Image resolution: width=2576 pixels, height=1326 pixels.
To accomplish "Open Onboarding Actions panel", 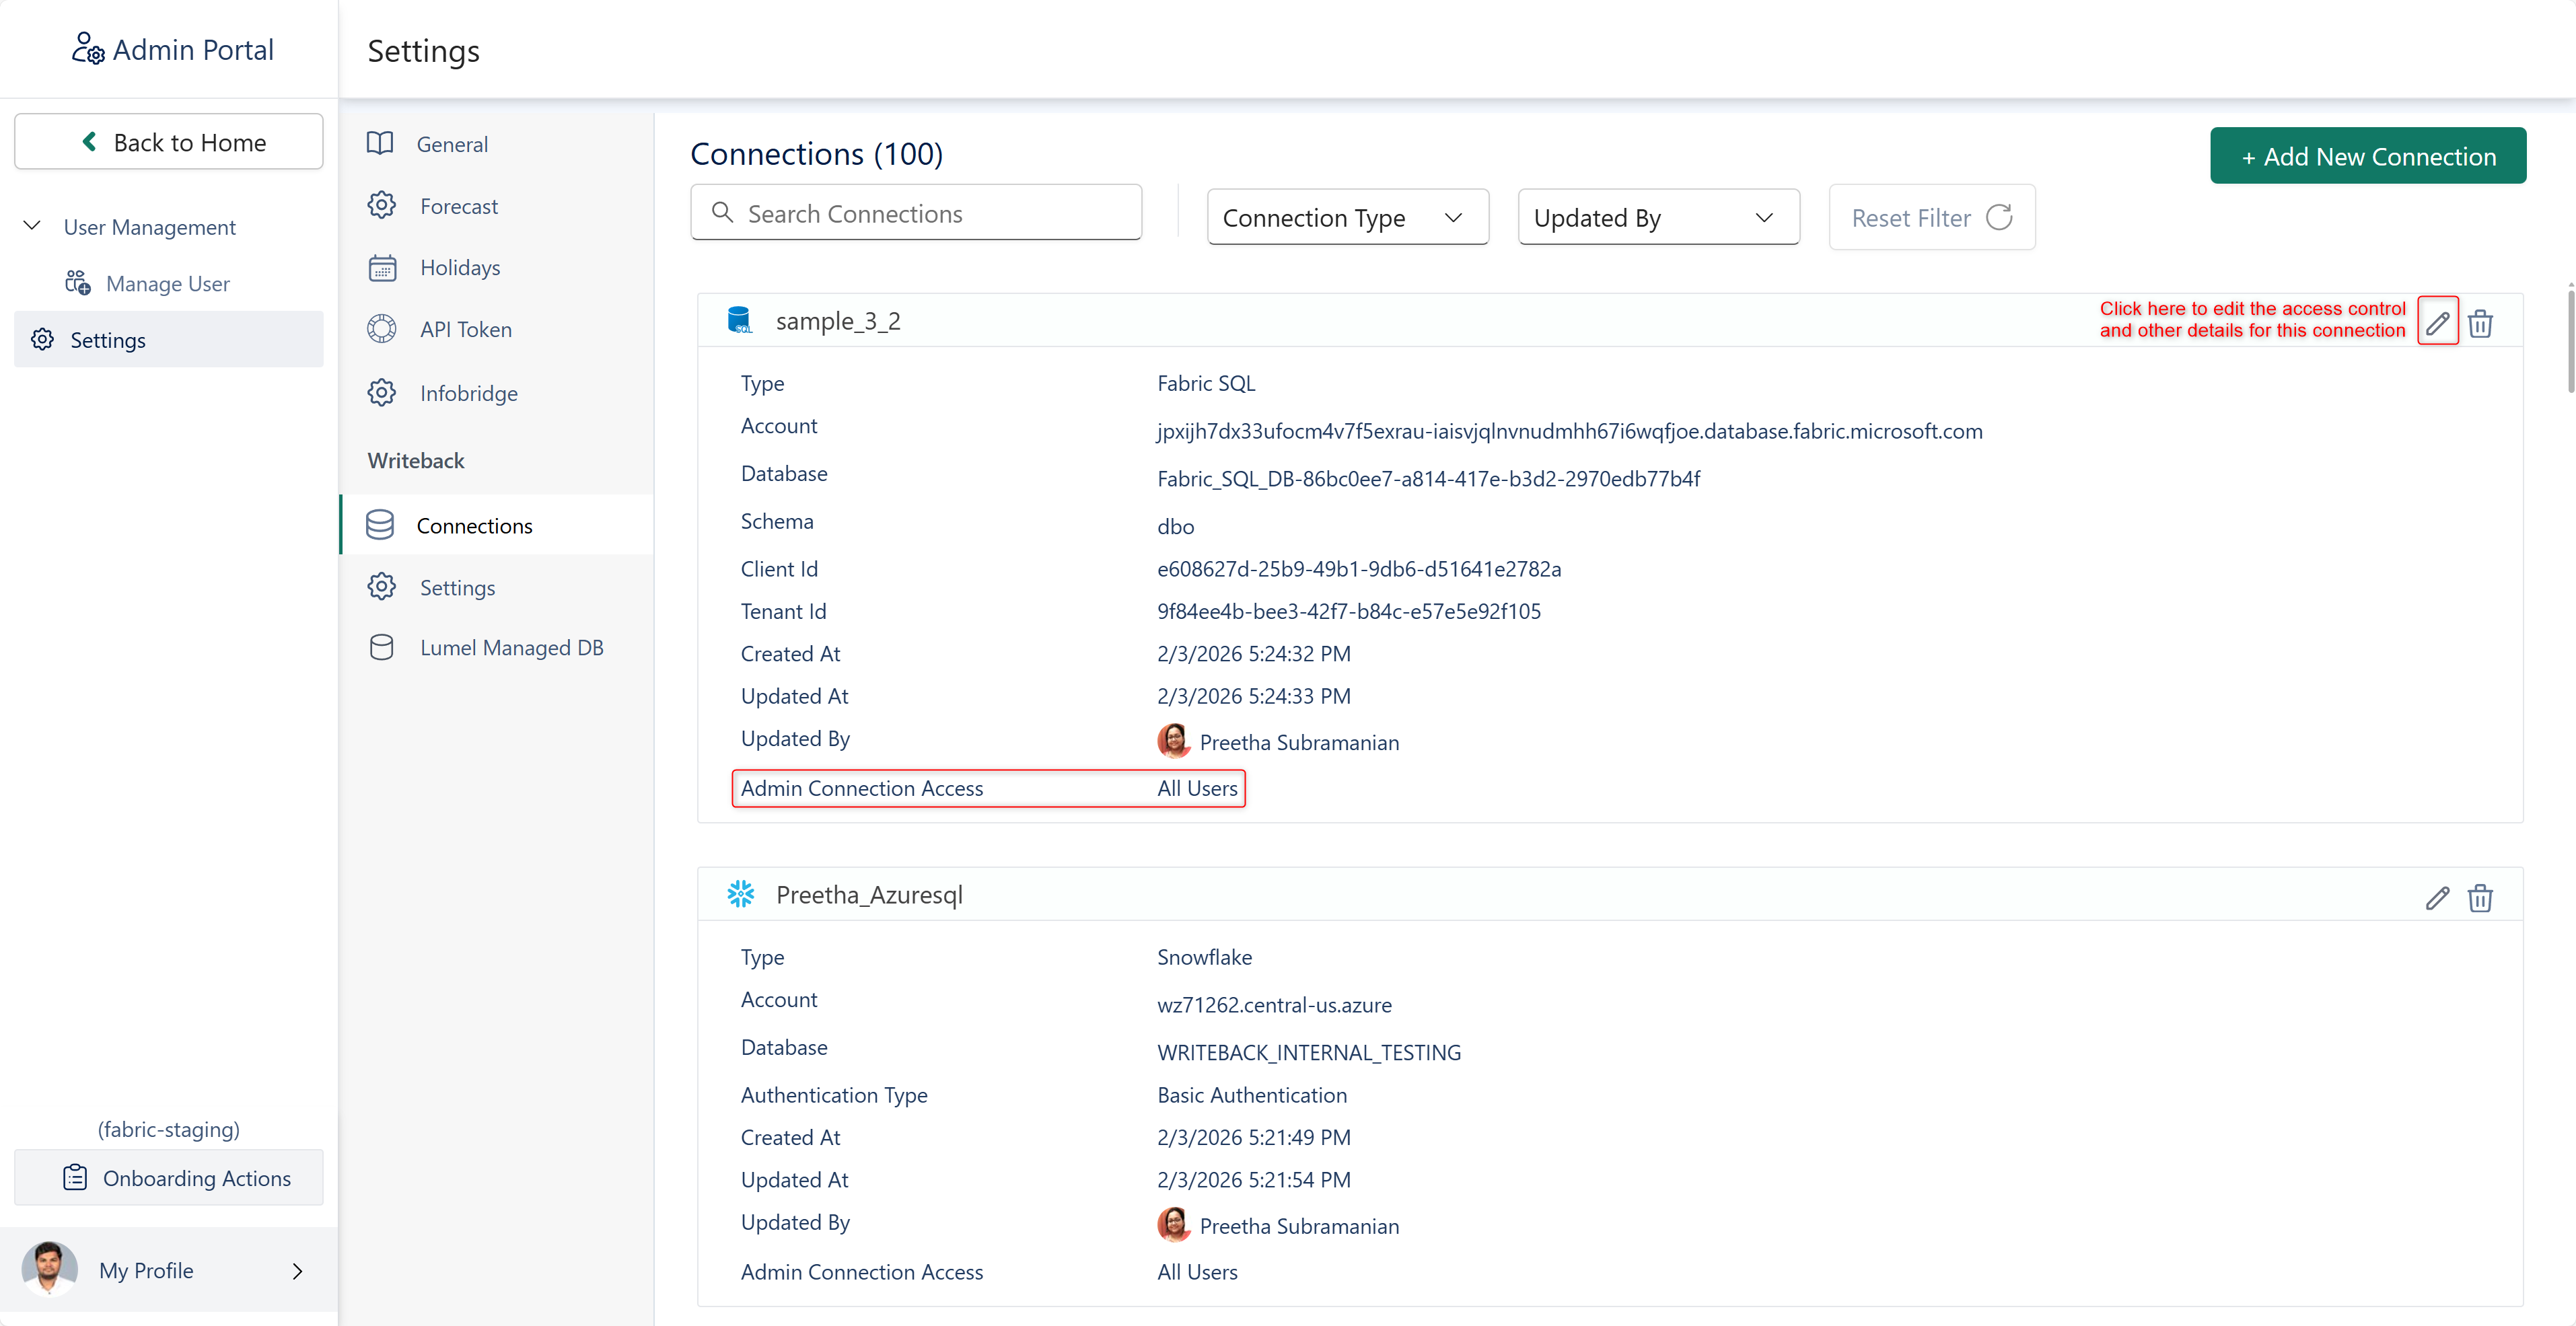I will [x=169, y=1177].
